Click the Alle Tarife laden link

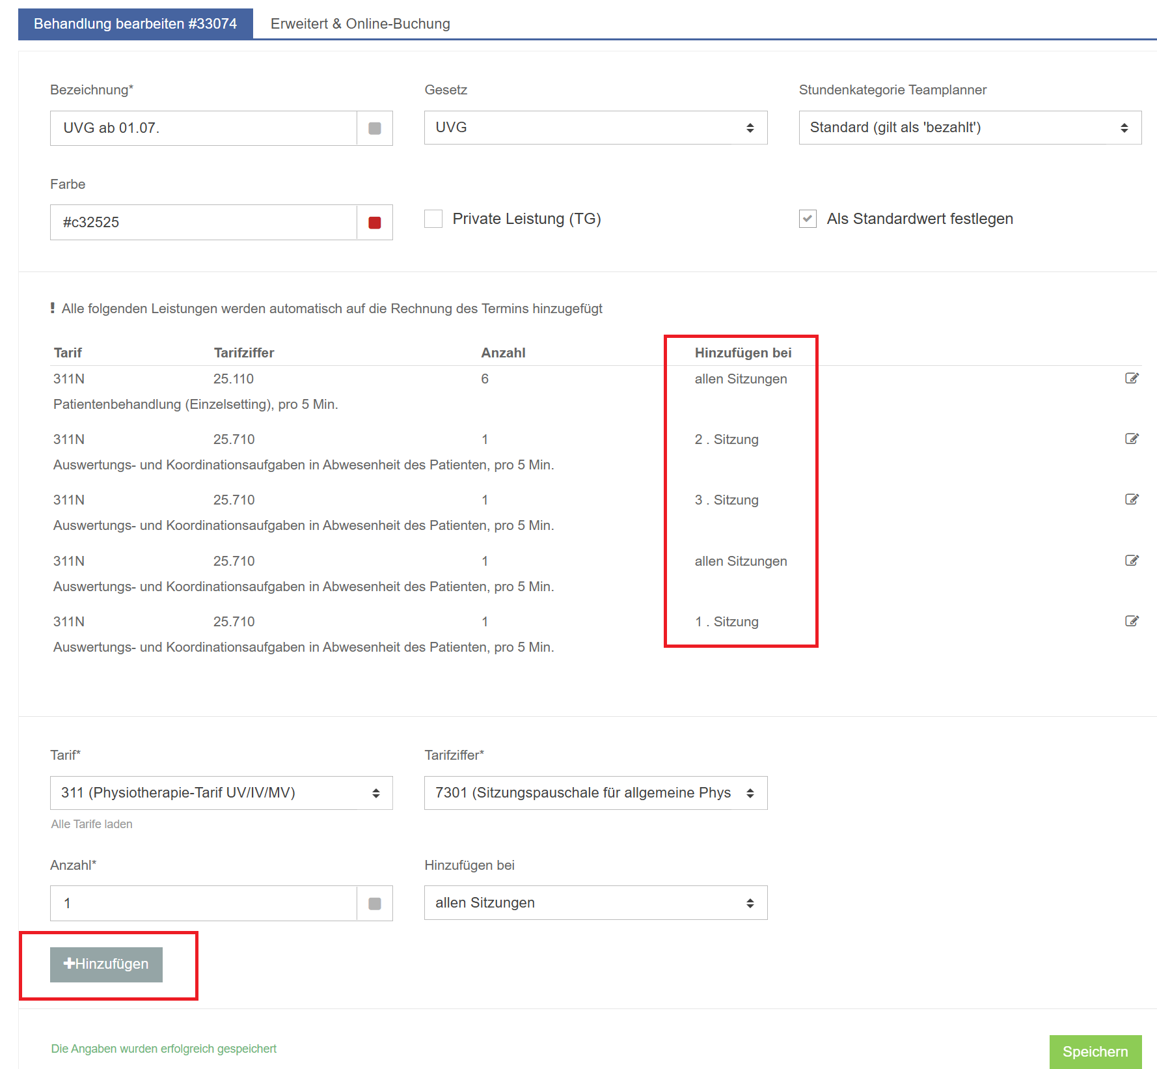(x=92, y=824)
